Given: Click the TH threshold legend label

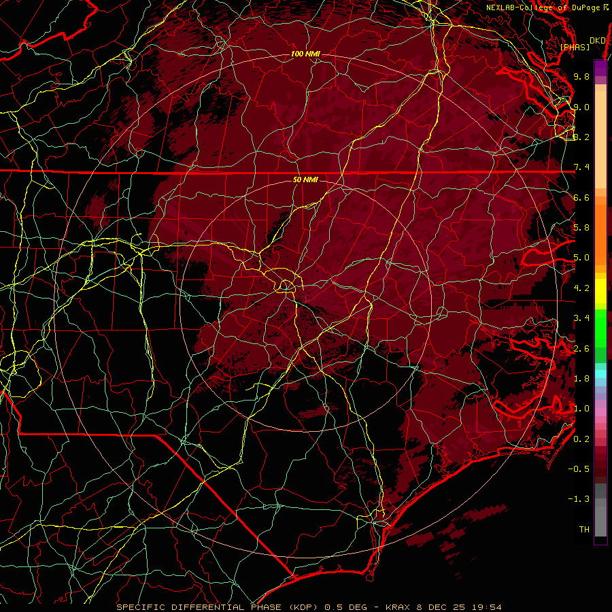Looking at the screenshot, I should point(584,530).
